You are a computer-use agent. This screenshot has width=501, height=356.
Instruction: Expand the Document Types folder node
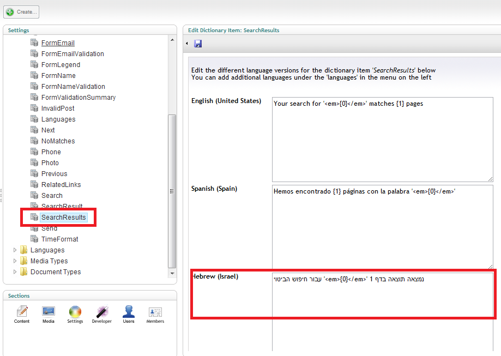(x=15, y=271)
